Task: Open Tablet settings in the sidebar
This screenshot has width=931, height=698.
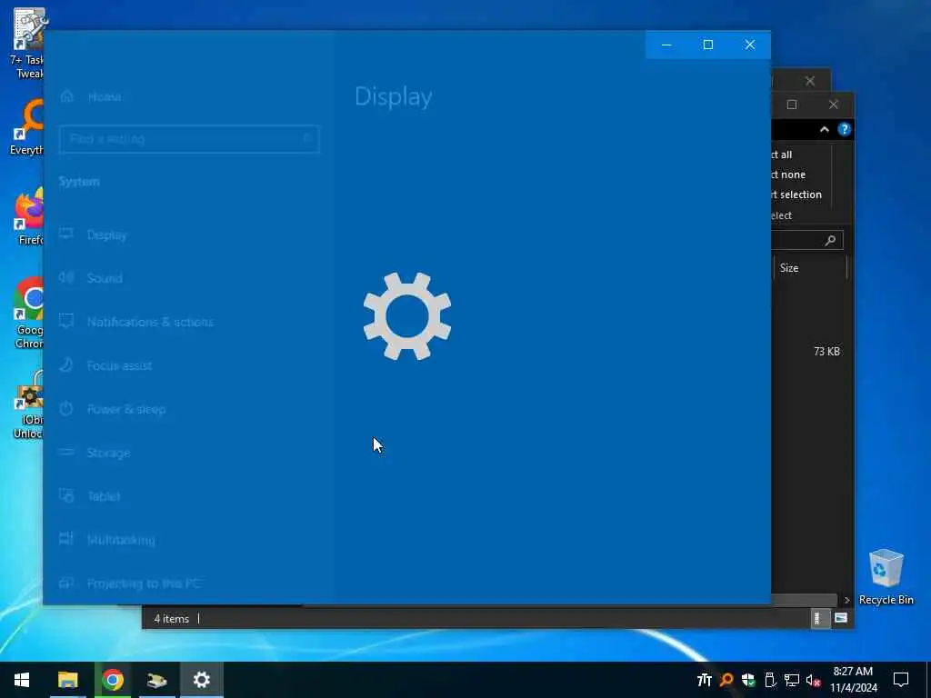Action: point(90,496)
